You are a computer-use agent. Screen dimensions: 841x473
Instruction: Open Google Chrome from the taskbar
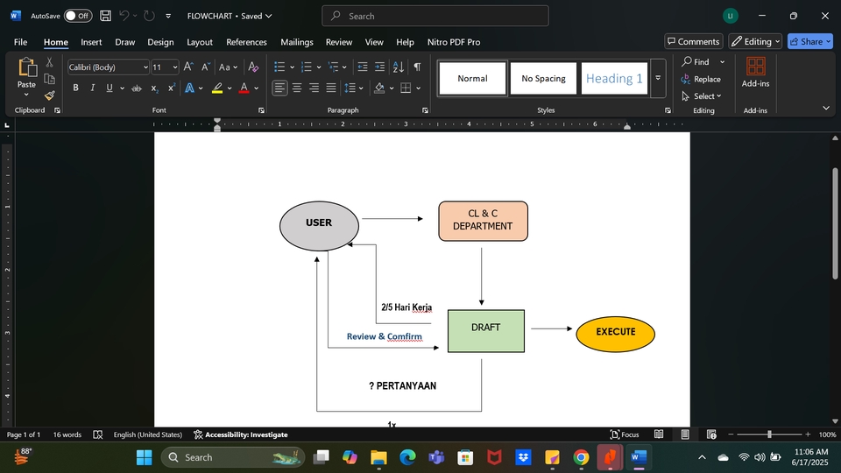point(581,457)
